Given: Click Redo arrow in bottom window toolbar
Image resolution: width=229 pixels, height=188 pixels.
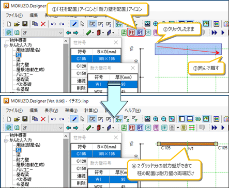Looking at the screenshot, I should point(62,119).
